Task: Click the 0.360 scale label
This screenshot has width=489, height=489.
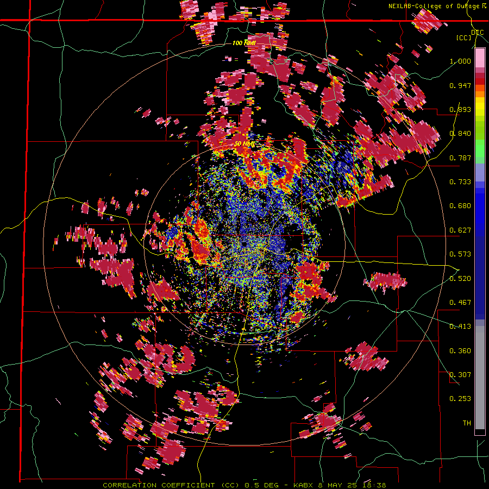Action: (460, 351)
